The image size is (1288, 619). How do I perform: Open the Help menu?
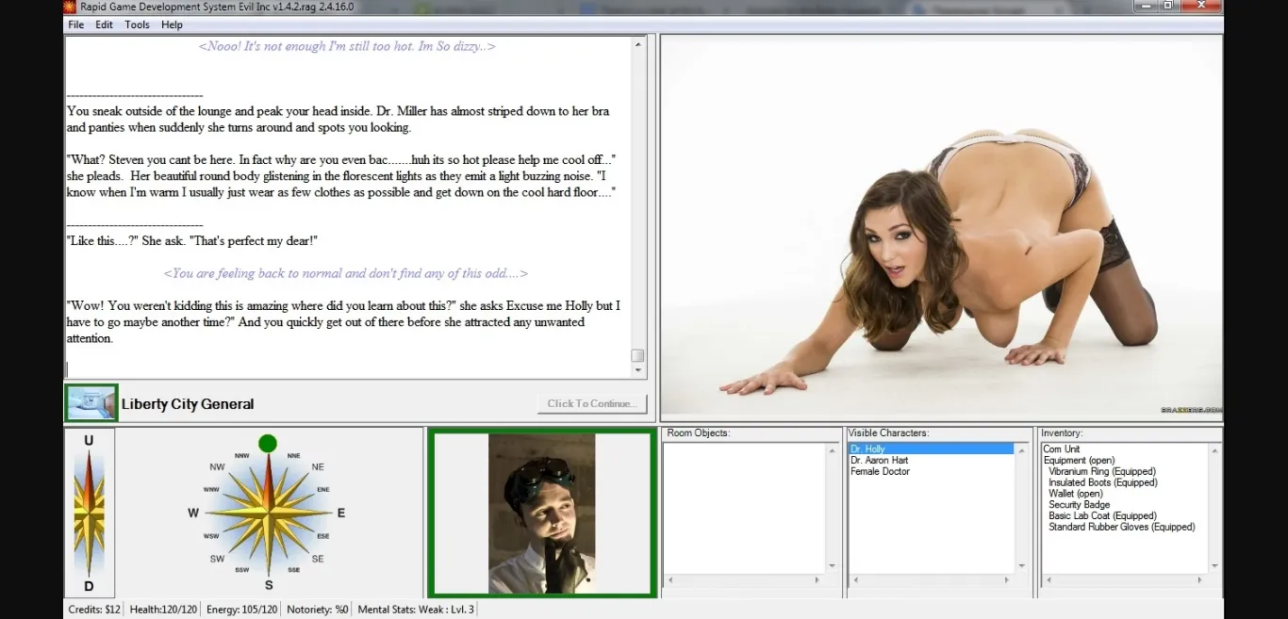coord(172,24)
